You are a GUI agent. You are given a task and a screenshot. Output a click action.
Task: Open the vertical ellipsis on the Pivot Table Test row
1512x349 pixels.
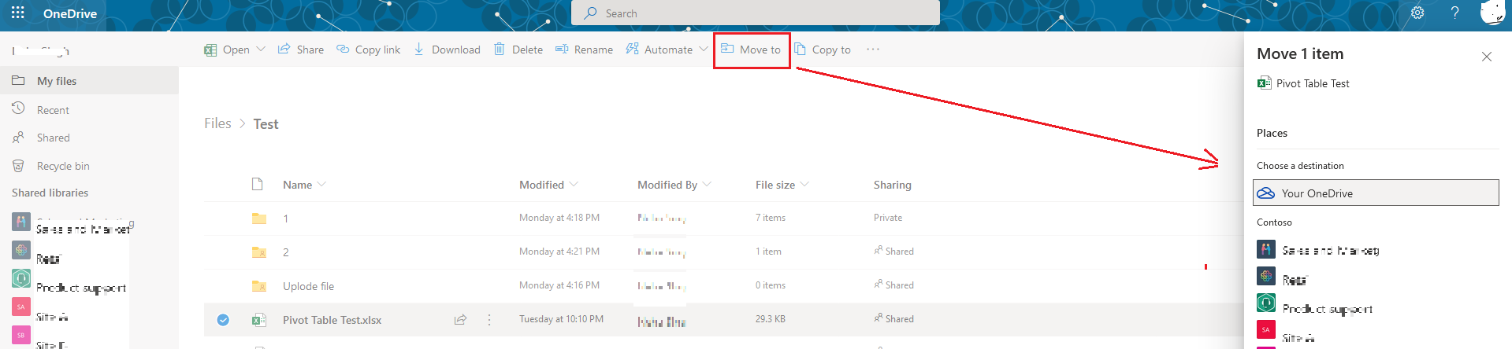click(x=489, y=320)
